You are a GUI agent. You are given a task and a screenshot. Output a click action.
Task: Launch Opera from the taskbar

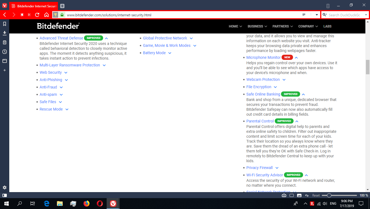(x=100, y=203)
